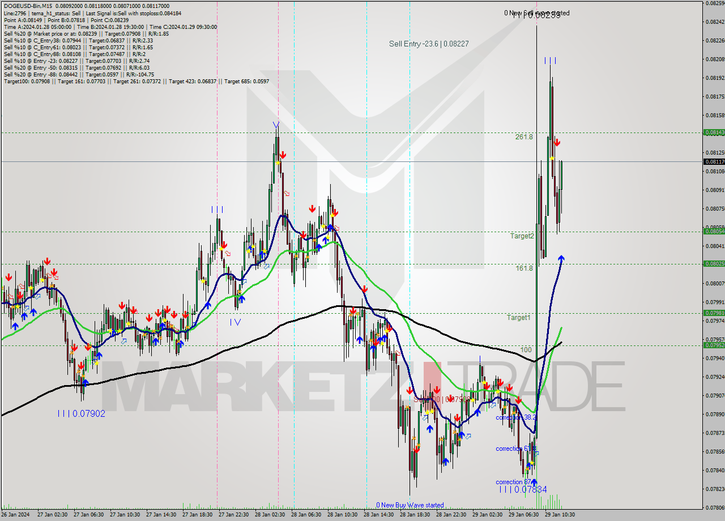
Task: Select the '29 Jan 06:30' time axis label
Action: (523, 515)
